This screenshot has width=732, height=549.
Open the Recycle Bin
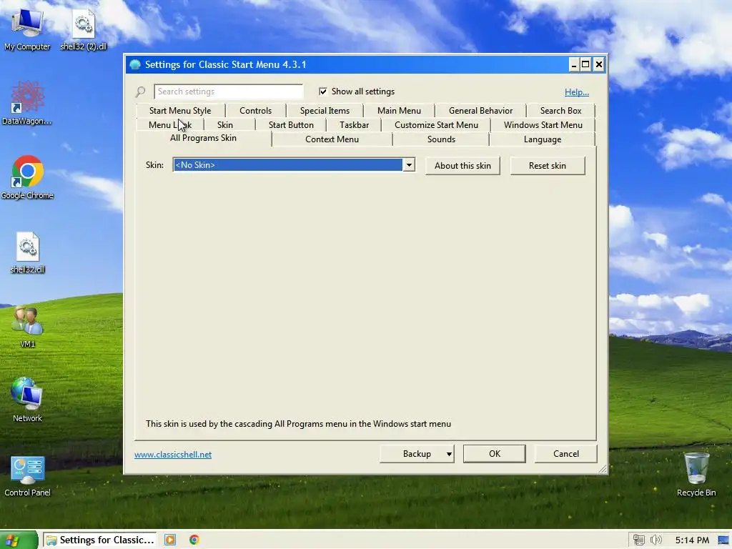point(696,475)
